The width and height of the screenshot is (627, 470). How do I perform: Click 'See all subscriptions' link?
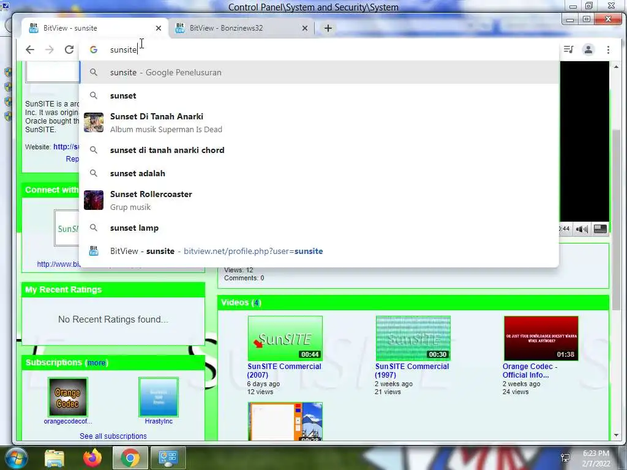pos(113,436)
